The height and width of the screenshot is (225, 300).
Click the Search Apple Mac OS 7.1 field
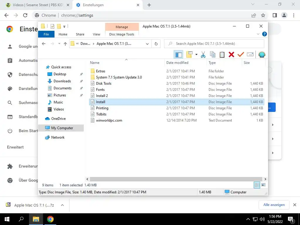click(214, 44)
